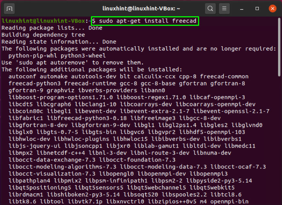Click the 'calculix-ccx' package name
Screen dimensions: 282x205
click(x=154, y=77)
